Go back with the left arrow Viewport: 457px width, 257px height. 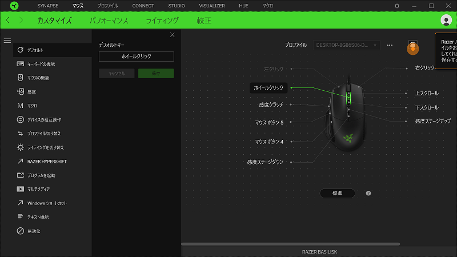pos(7,20)
